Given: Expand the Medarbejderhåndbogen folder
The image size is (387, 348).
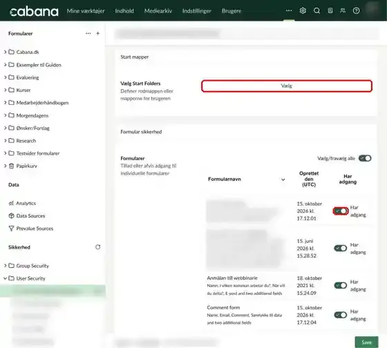Looking at the screenshot, I should [6, 102].
